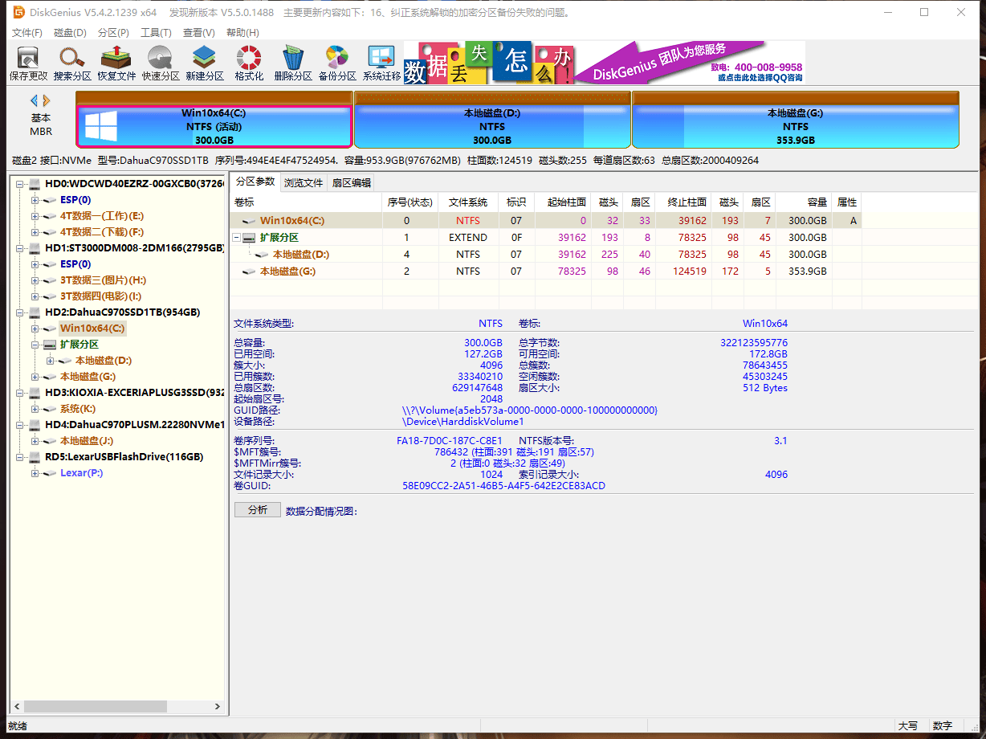
Task: Click the 容量 column header
Action: [804, 202]
